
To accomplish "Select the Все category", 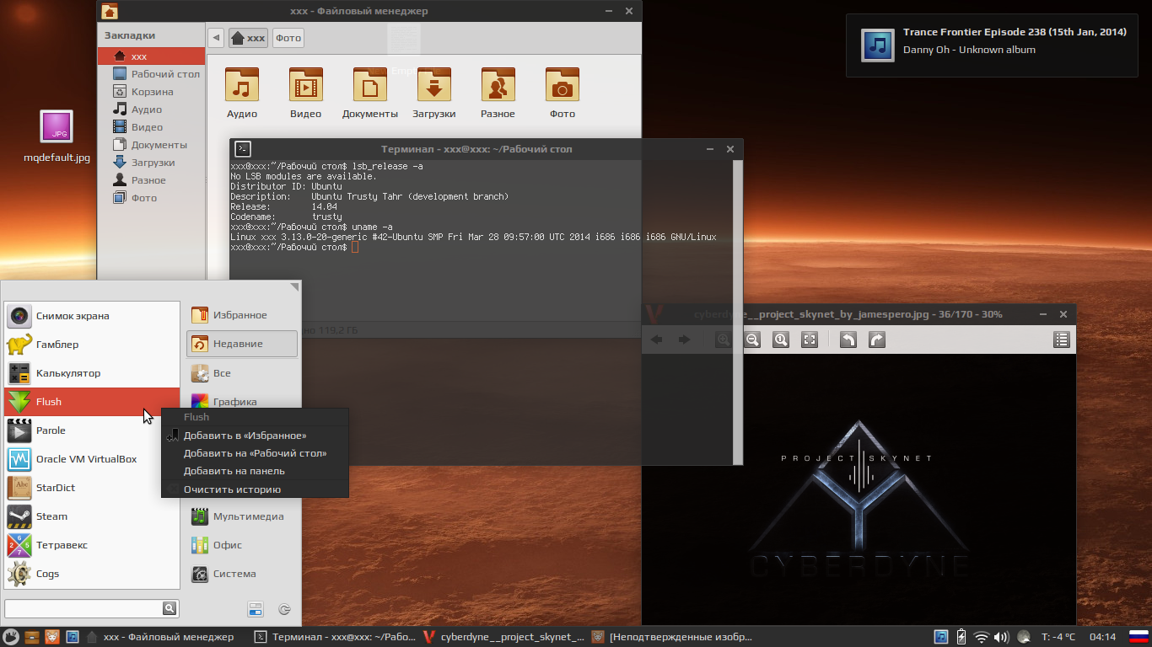I will pos(242,373).
